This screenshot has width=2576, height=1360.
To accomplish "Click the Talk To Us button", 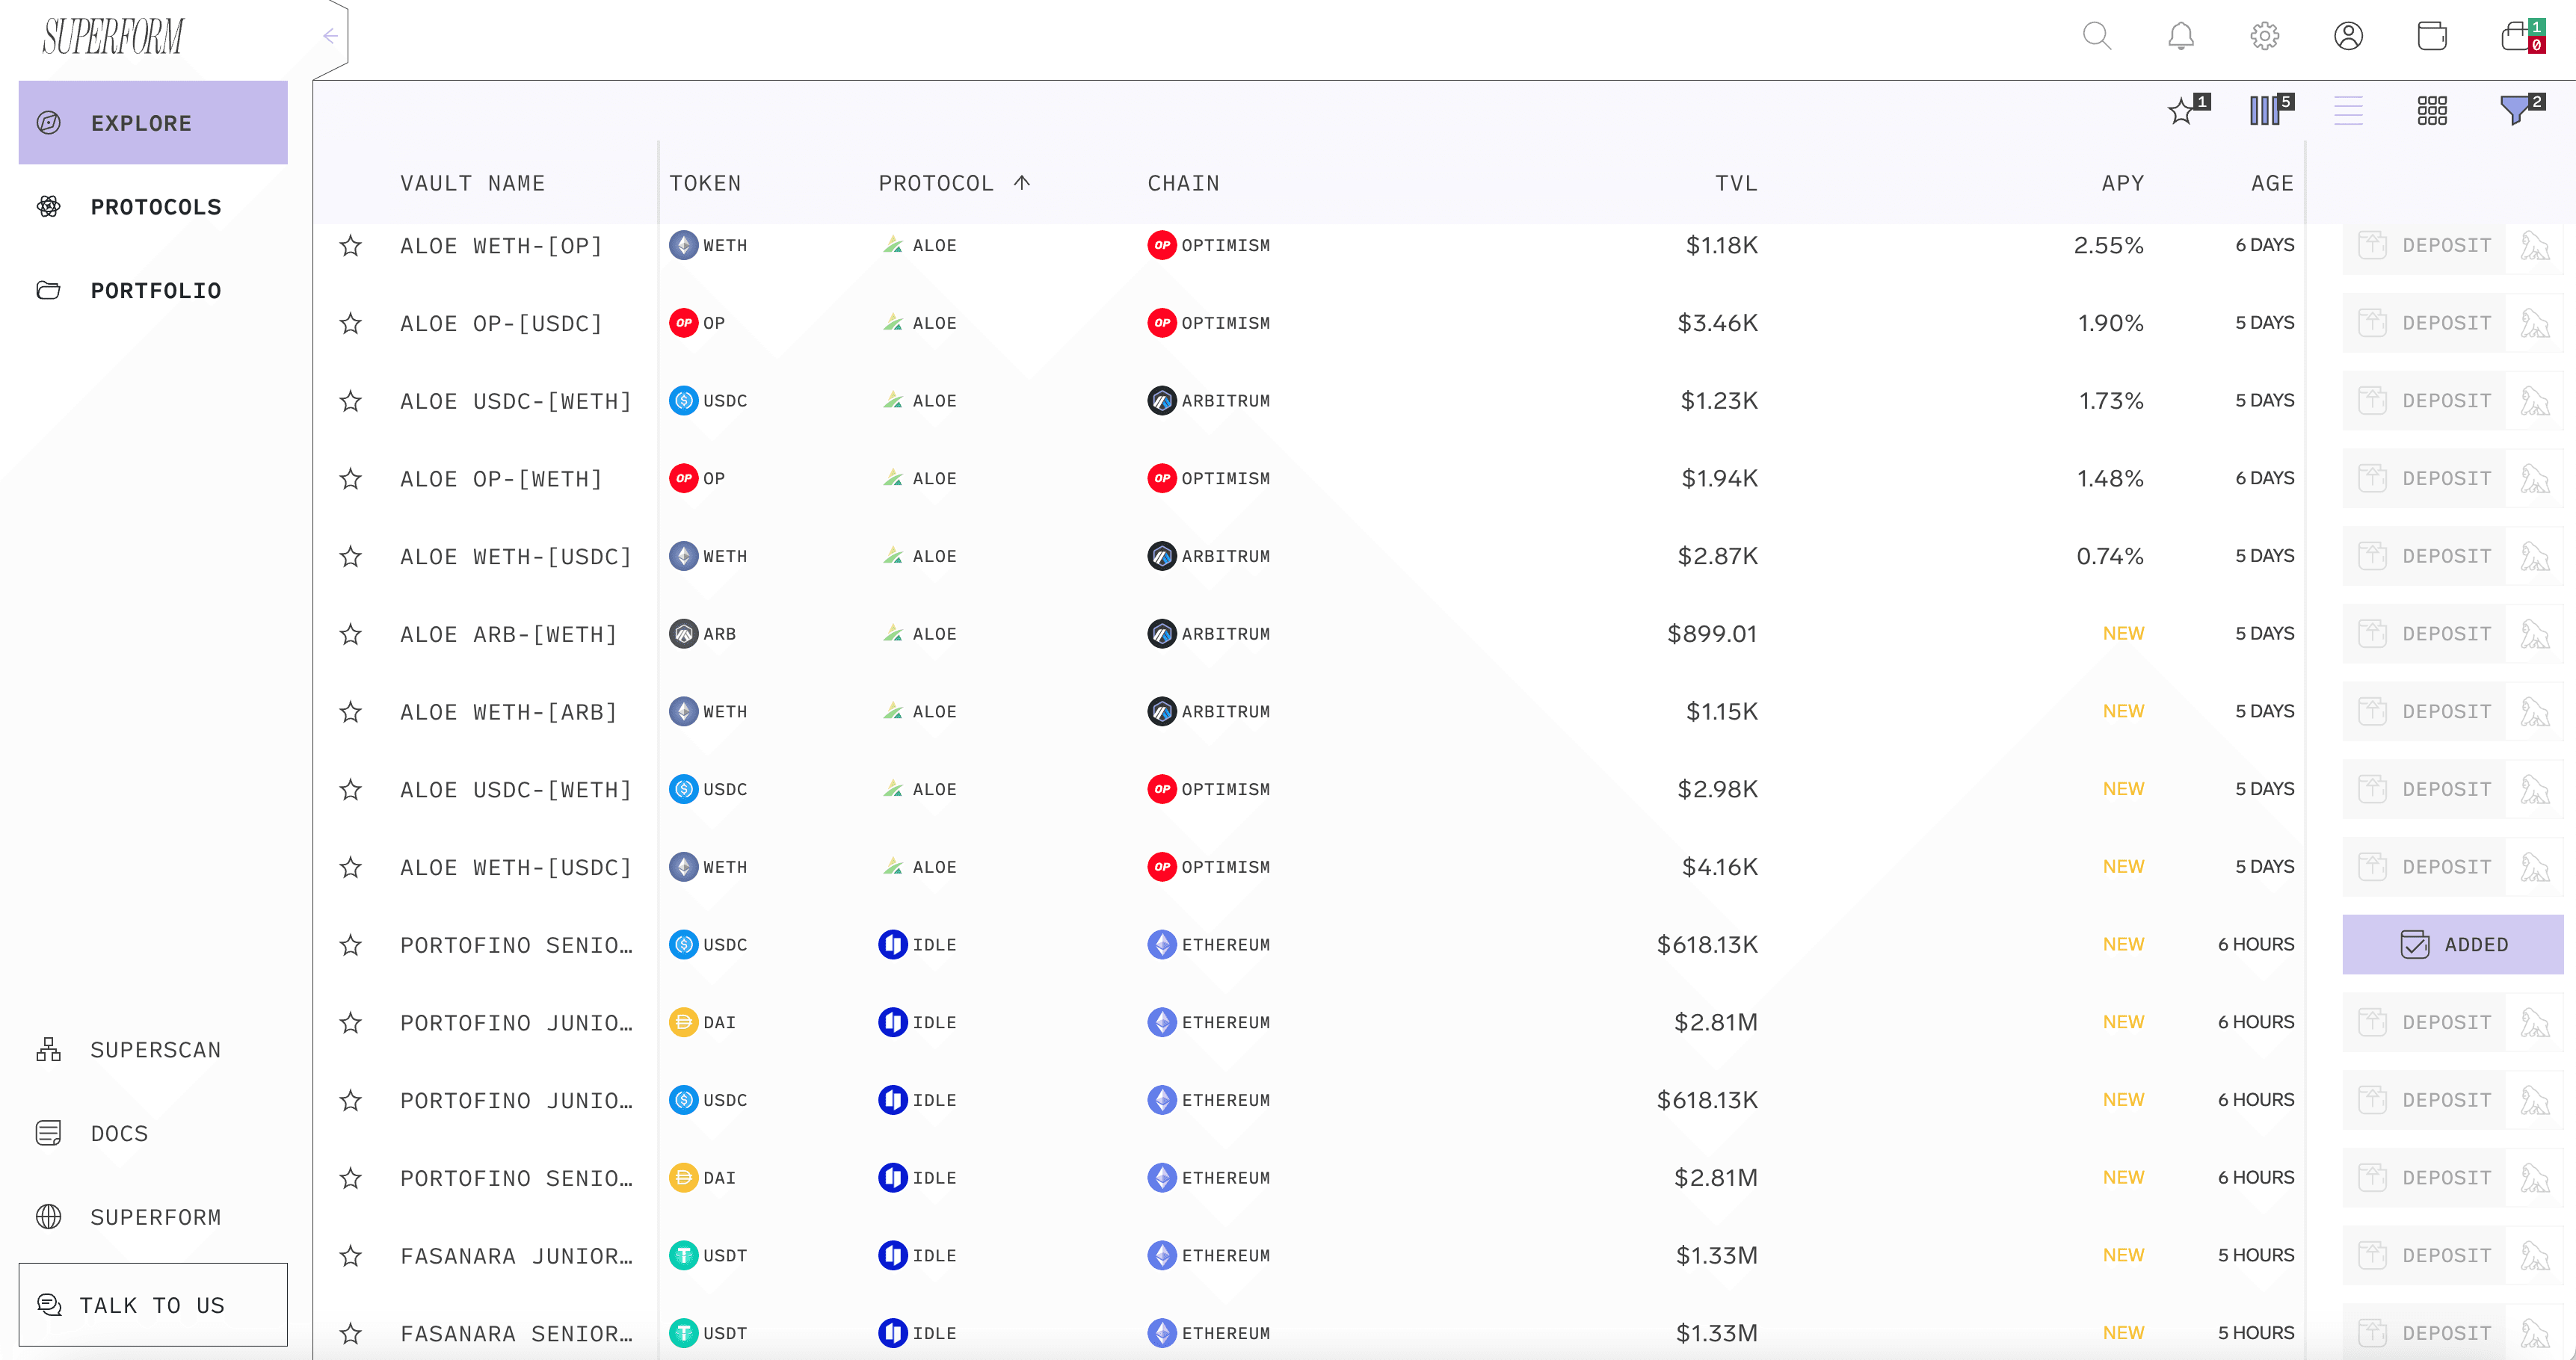I will click(153, 1305).
